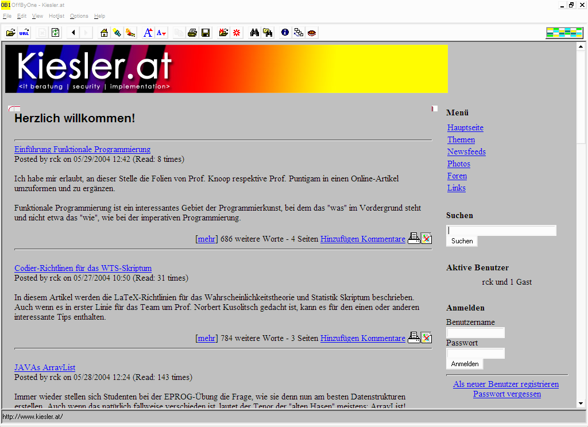Reload the page with the refresh icon

coord(56,33)
